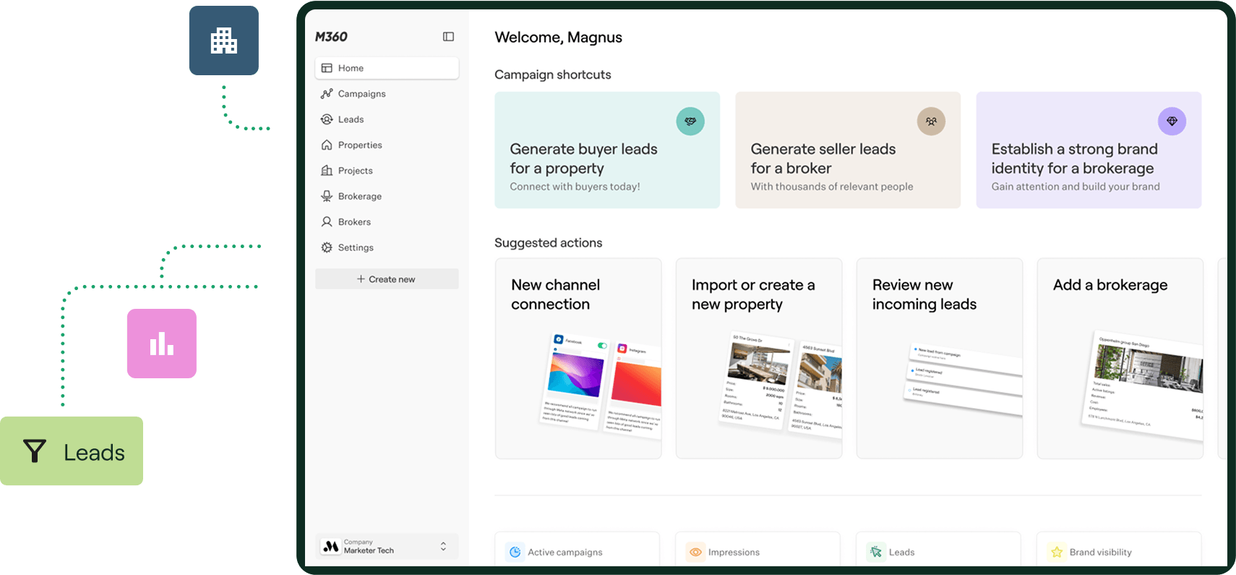The height and width of the screenshot is (575, 1236).
Task: Go to Properties in the sidebar
Action: (359, 145)
